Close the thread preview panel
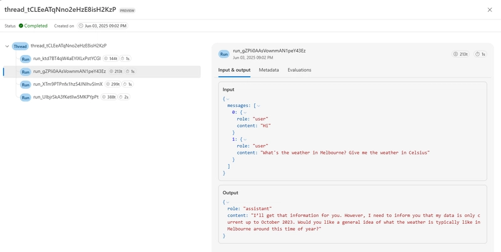 pos(490,10)
